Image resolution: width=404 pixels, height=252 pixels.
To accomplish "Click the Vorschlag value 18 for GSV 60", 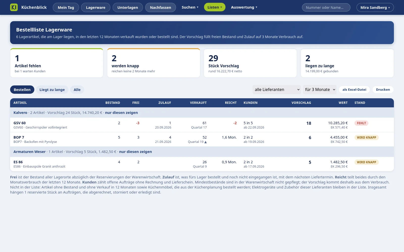I will (x=309, y=123).
